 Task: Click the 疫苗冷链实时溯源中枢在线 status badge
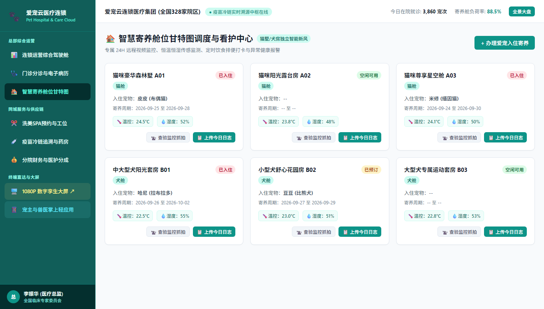[238, 12]
